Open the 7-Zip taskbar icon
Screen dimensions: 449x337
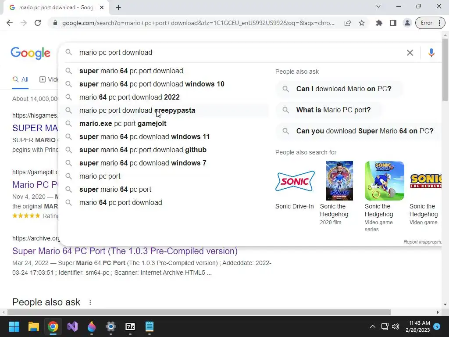[x=130, y=326]
